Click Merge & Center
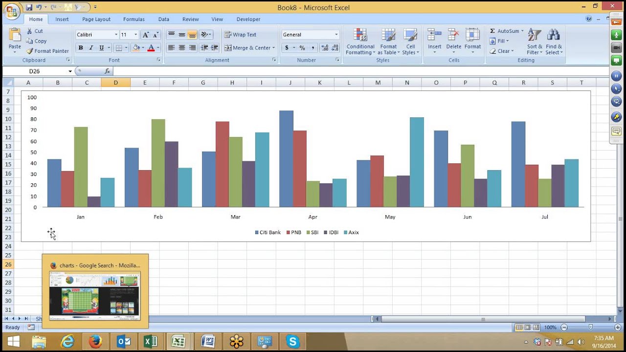The height and width of the screenshot is (352, 626). click(247, 48)
